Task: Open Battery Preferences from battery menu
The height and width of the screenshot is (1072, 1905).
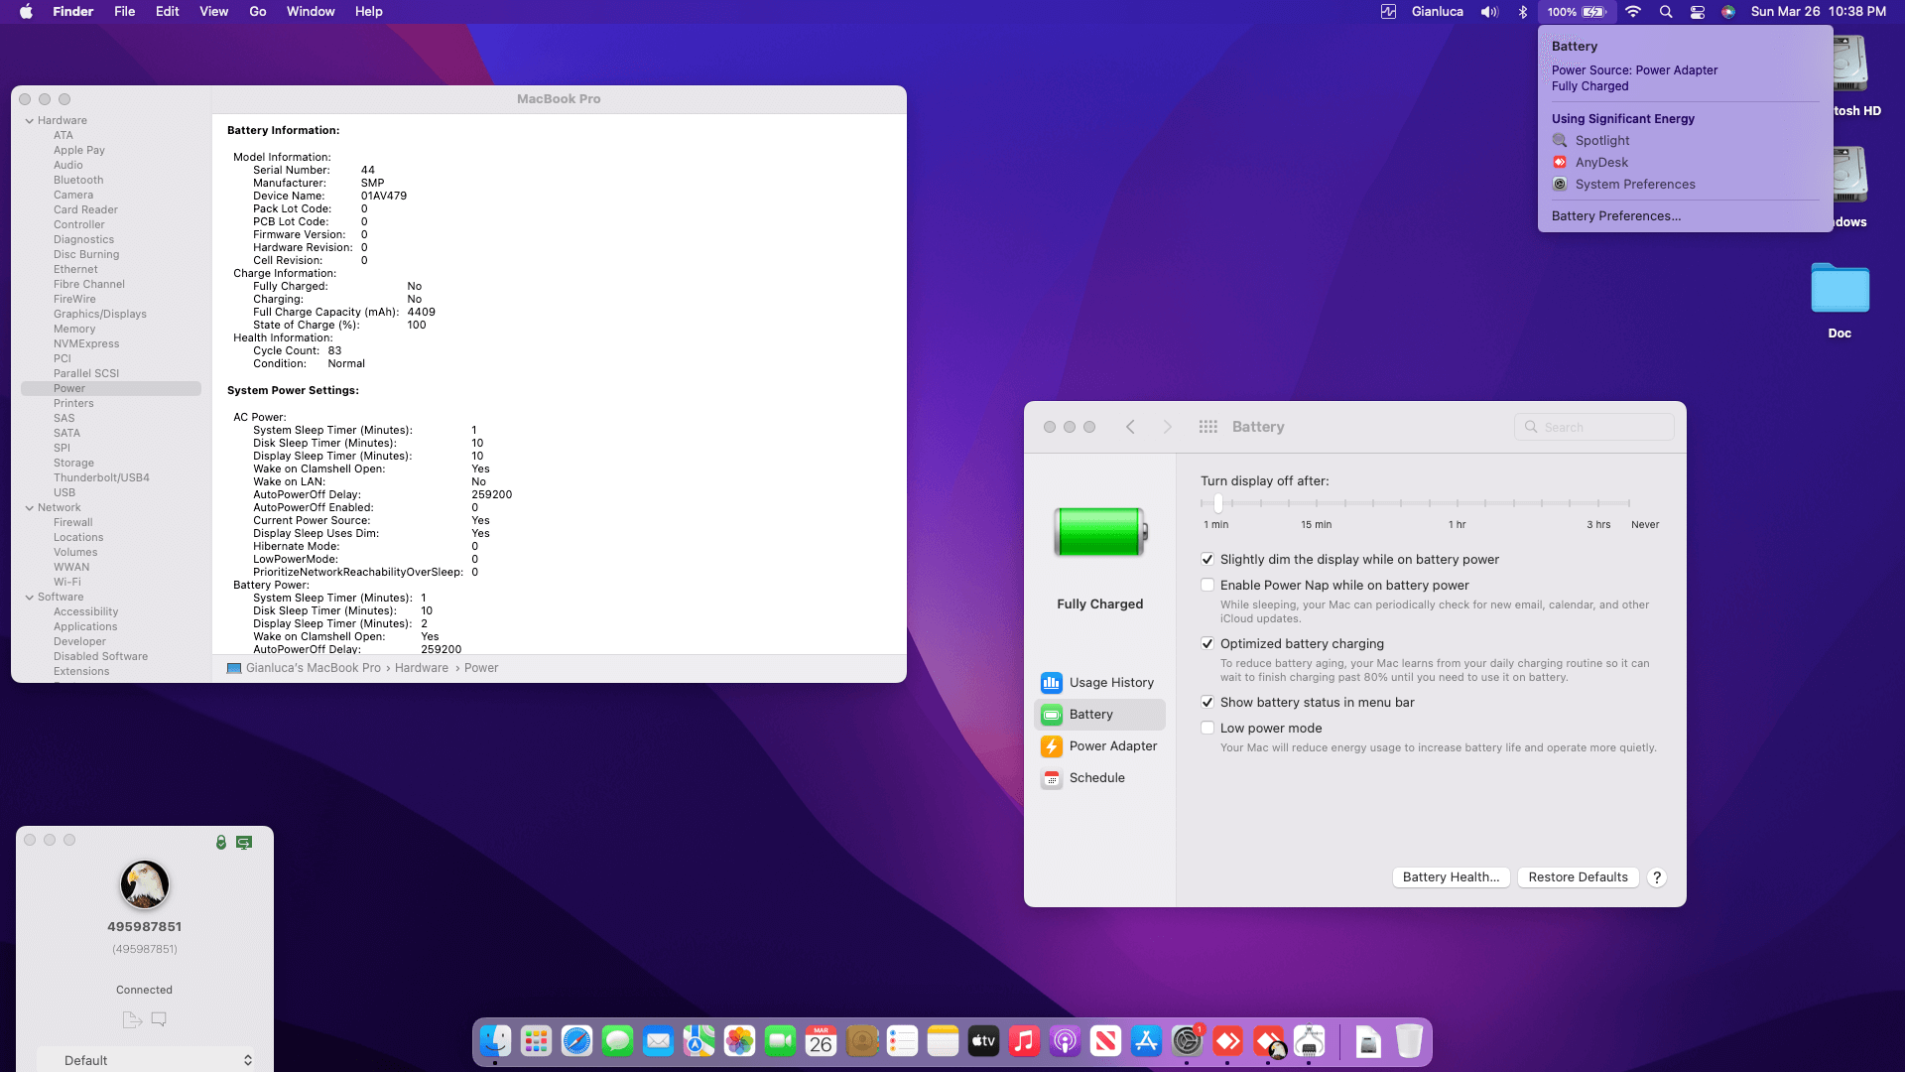Action: point(1615,216)
